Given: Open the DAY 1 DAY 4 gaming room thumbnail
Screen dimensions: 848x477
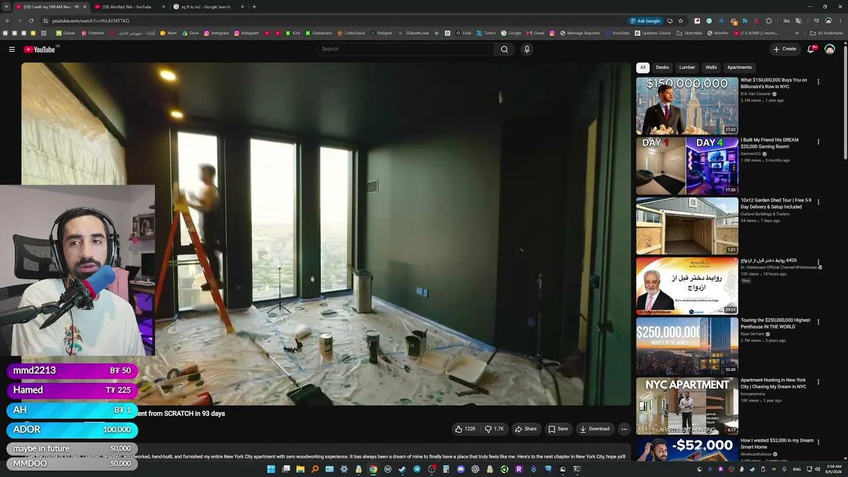Looking at the screenshot, I should coord(687,166).
